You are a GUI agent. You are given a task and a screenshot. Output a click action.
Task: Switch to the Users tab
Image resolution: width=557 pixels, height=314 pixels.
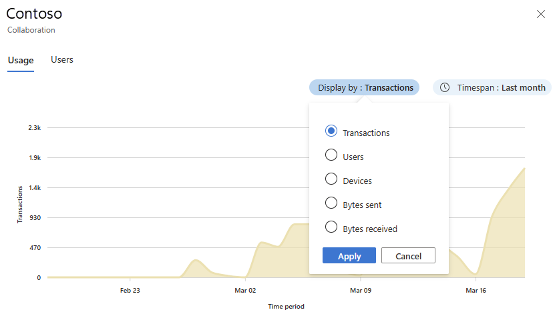(x=62, y=60)
